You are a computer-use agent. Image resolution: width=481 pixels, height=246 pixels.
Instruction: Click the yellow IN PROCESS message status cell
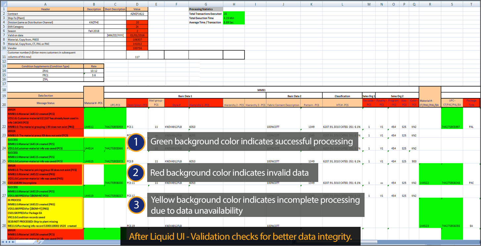(45, 213)
